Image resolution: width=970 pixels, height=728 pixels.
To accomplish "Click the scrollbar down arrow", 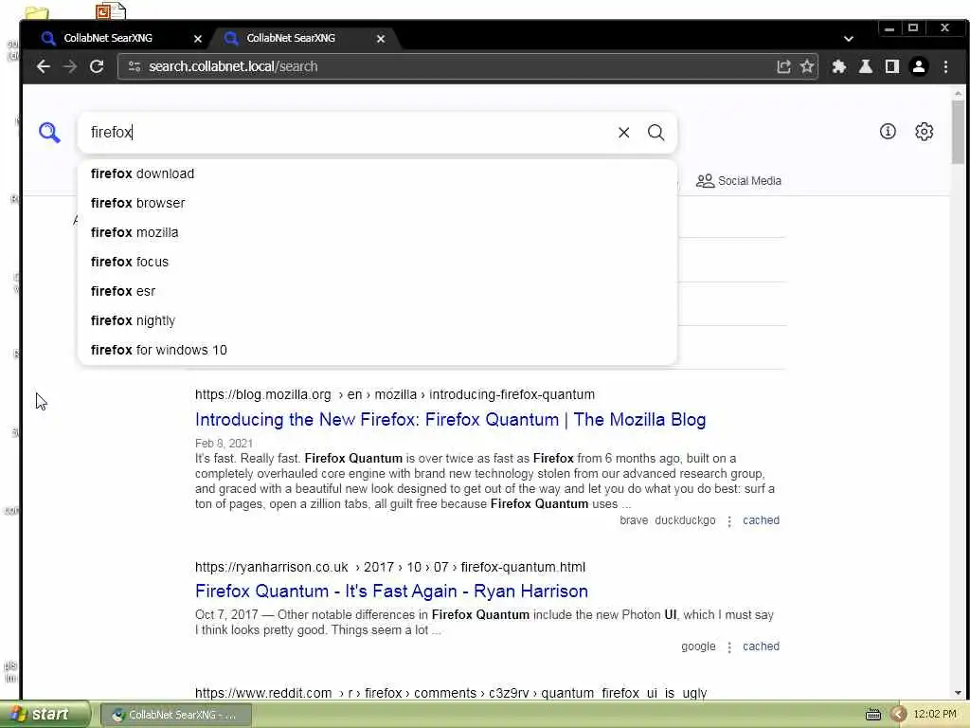I will click(958, 693).
